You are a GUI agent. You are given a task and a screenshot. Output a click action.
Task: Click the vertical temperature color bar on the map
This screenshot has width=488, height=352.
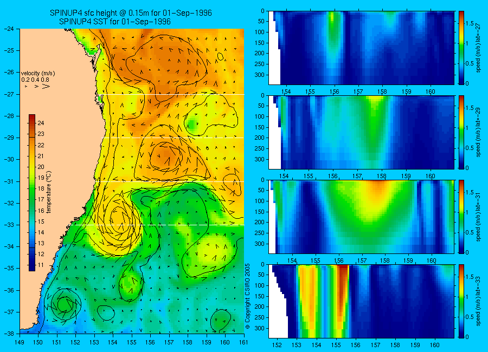click(x=32, y=193)
